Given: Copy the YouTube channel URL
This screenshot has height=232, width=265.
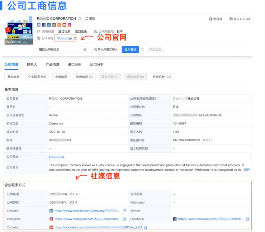Looking at the screenshot, I should pyautogui.click(x=146, y=227).
